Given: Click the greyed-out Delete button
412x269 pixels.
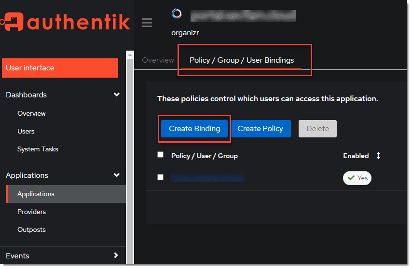Looking at the screenshot, I should click(x=317, y=129).
